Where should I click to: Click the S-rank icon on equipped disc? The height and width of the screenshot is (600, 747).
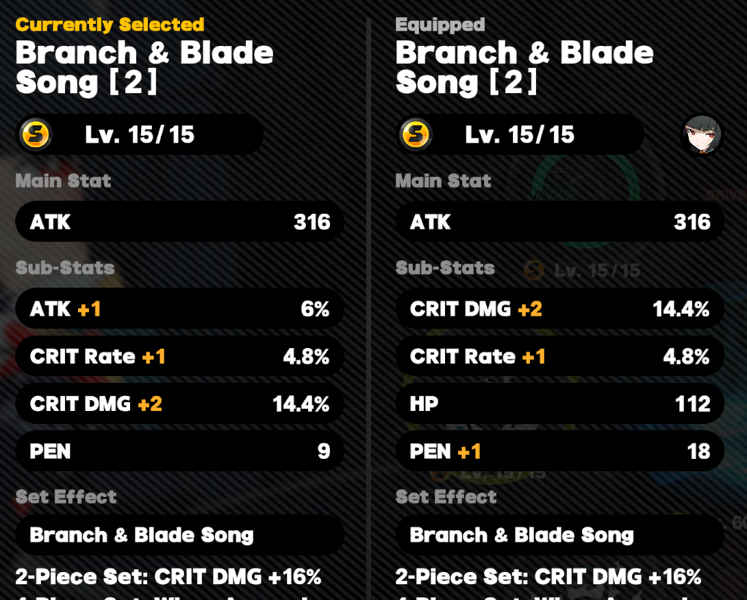[x=416, y=134]
